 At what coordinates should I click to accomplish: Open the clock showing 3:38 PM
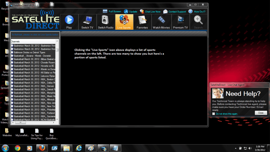click(x=260, y=148)
